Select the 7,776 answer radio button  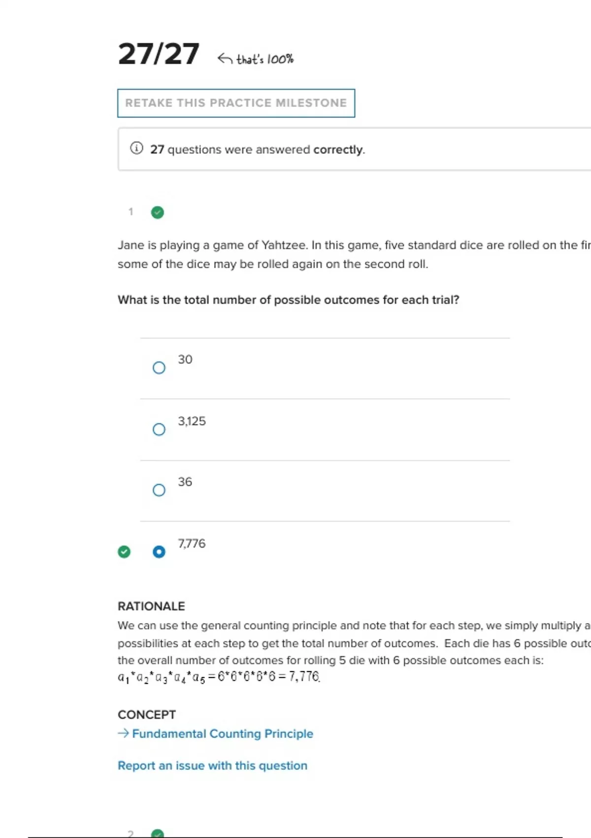[x=159, y=552]
